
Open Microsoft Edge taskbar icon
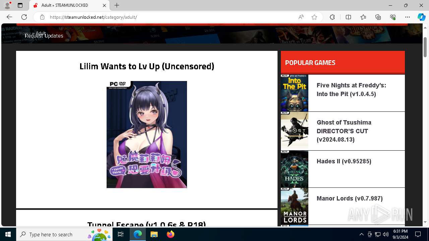tap(138, 234)
